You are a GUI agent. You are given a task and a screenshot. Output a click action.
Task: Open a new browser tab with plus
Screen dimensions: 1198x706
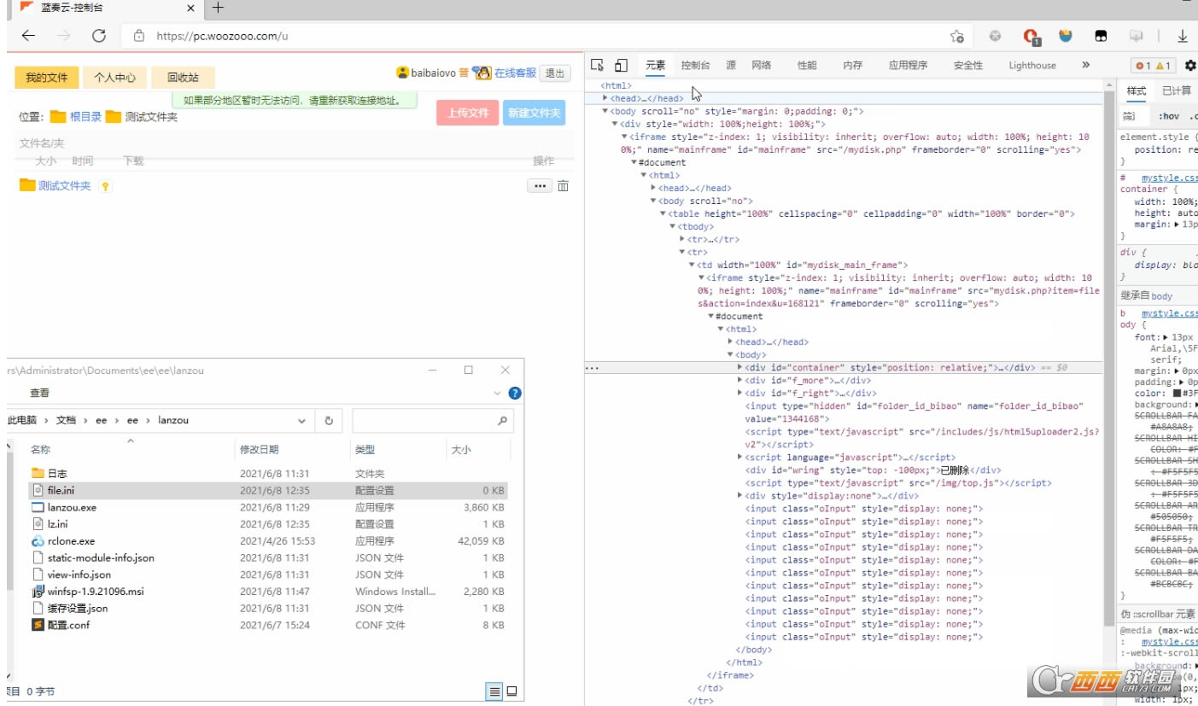(218, 8)
